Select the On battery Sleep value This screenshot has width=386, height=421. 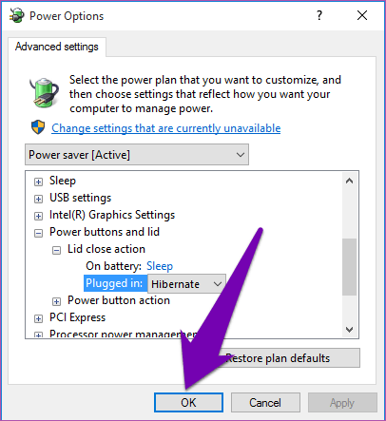(x=160, y=266)
